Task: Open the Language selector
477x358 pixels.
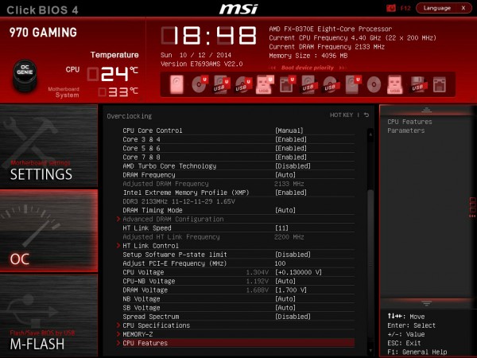Action: (x=437, y=8)
